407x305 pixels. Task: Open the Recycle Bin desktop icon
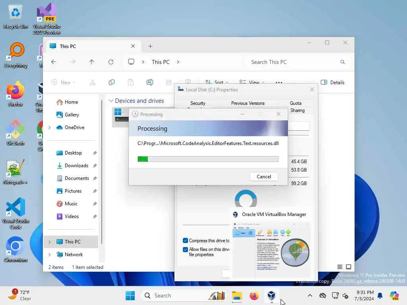point(16,17)
